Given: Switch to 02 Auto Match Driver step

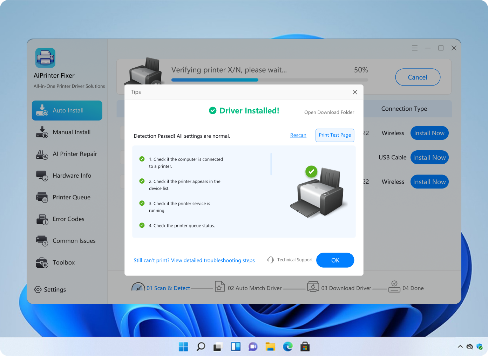Looking at the screenshot, I should 255,288.
